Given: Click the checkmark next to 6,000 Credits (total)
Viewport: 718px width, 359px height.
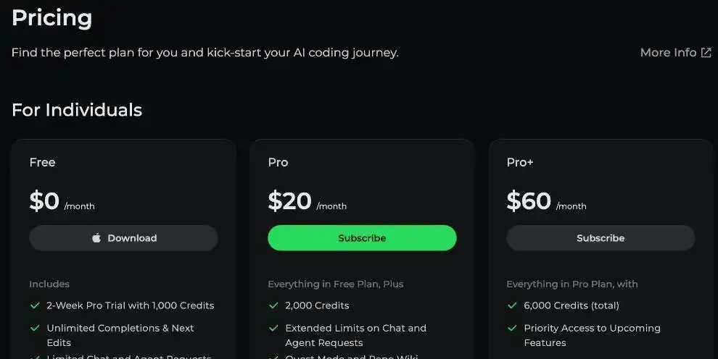Looking at the screenshot, I should point(512,305).
